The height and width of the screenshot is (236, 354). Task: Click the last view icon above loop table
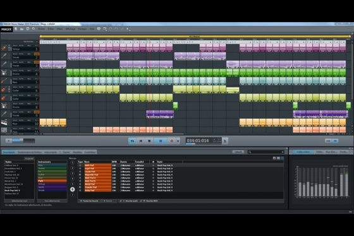[282, 158]
